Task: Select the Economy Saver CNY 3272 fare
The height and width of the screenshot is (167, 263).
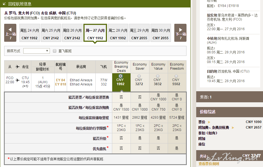Action: click(139, 76)
